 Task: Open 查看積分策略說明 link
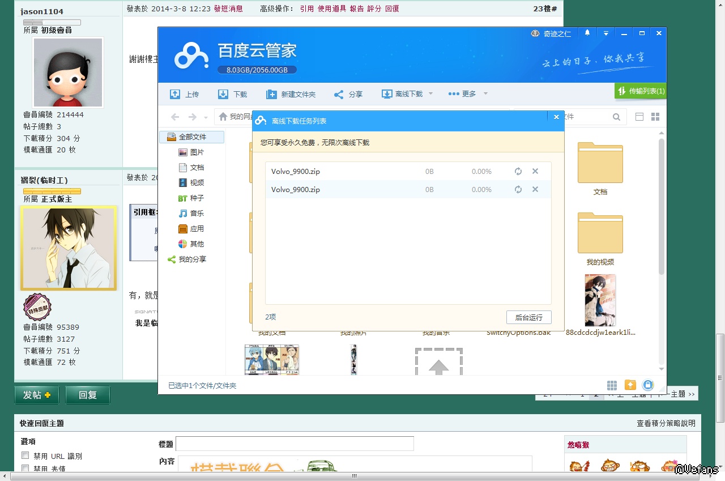[666, 423]
